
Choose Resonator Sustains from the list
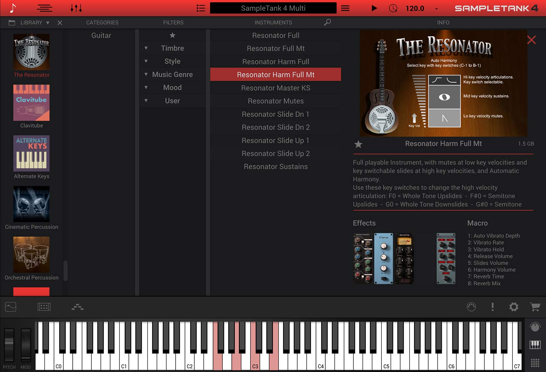point(275,167)
